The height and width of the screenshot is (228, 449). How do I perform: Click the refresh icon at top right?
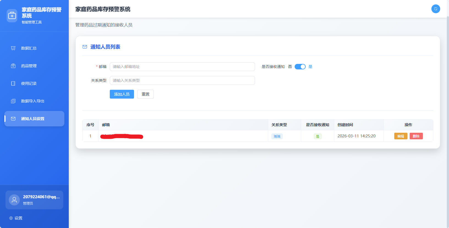coord(436,9)
